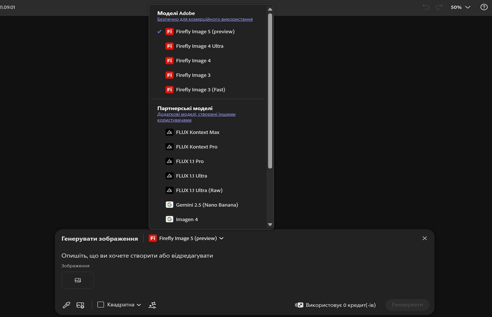The height and width of the screenshot is (317, 492).
Task: Open the 50% zoom level dropdown
Action: click(x=460, y=7)
